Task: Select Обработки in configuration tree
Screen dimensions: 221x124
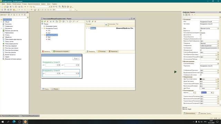Action: coord(8,37)
